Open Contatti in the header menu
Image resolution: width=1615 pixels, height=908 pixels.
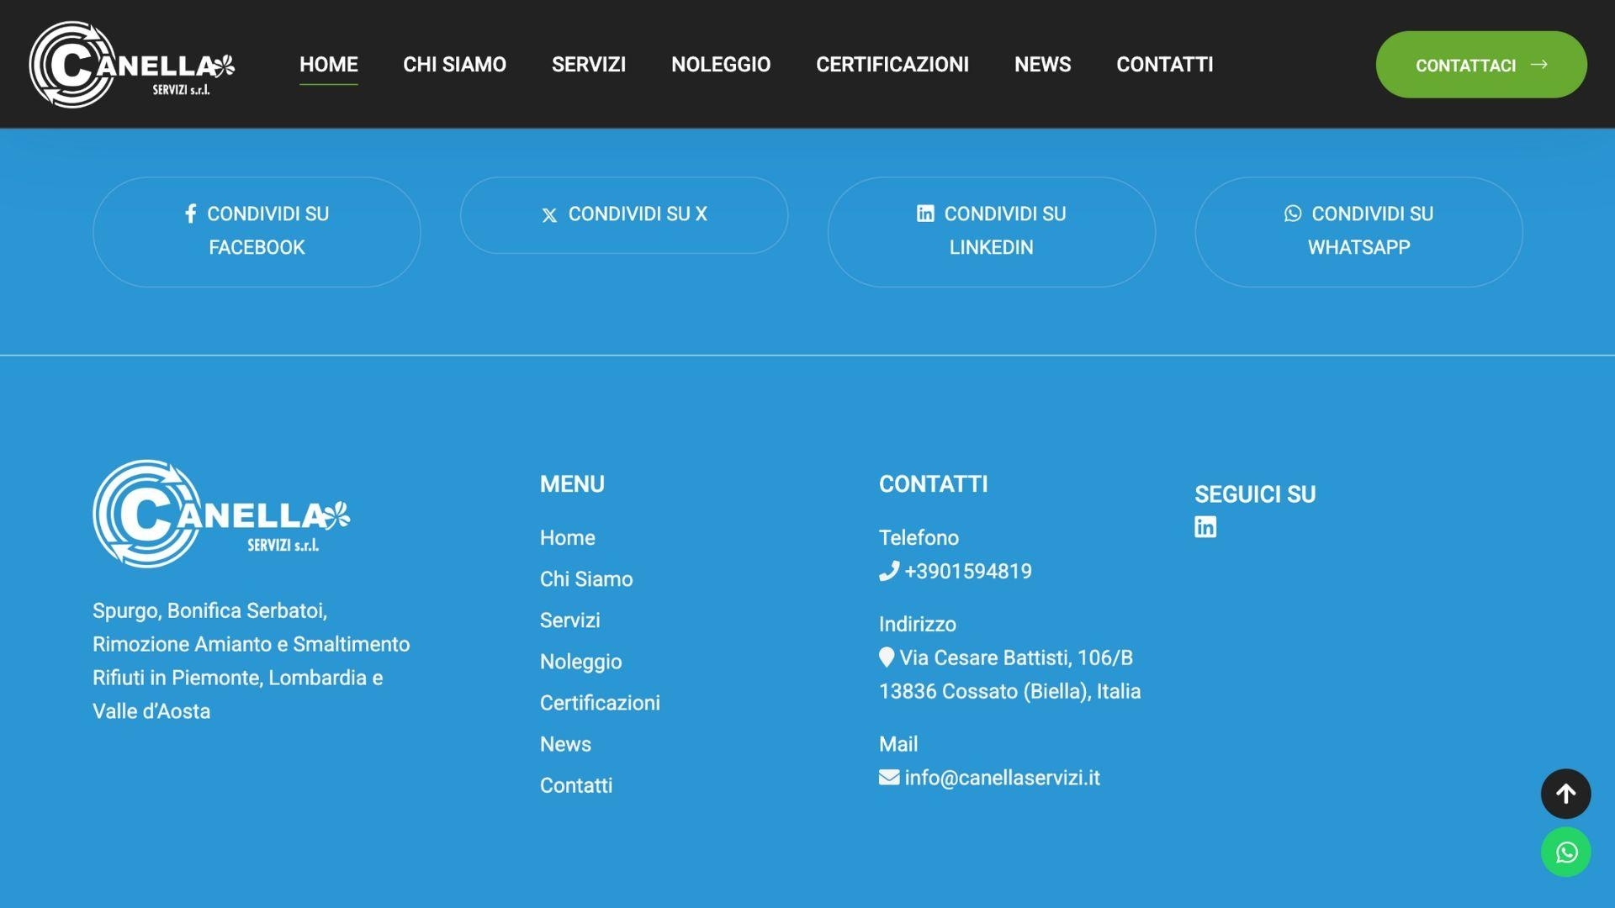tap(1165, 65)
